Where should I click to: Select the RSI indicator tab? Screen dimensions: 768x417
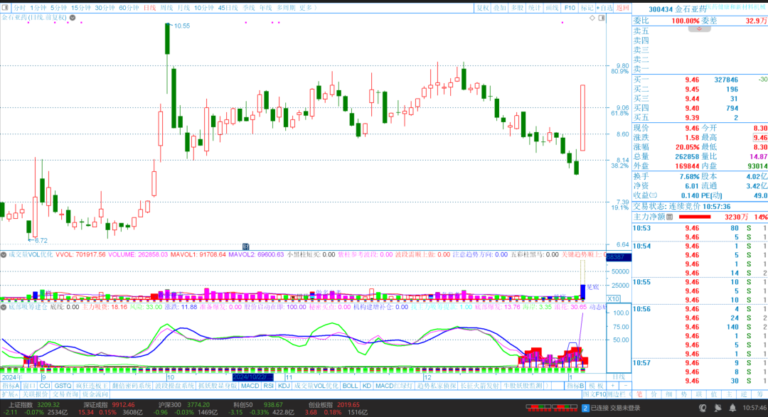[x=268, y=386]
